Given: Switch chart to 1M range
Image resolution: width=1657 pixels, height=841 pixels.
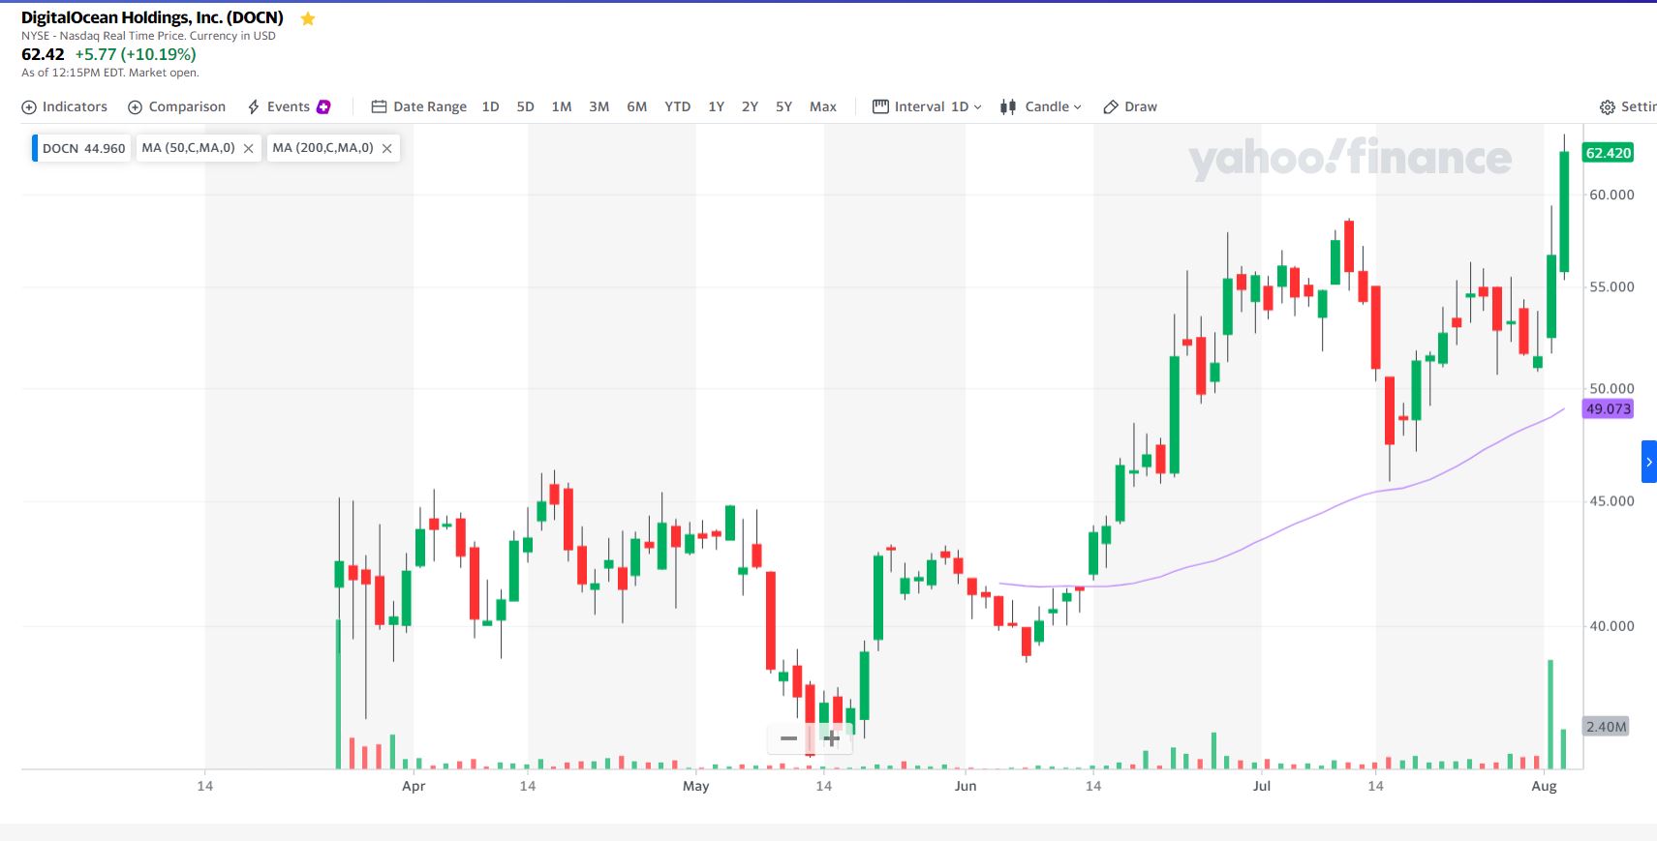Looking at the screenshot, I should 562,106.
